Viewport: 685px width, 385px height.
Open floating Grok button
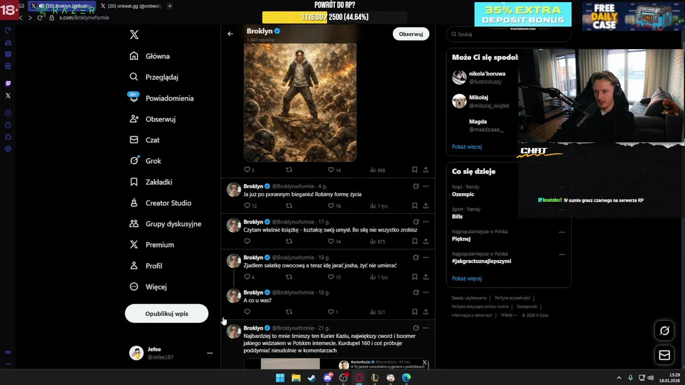[665, 331]
